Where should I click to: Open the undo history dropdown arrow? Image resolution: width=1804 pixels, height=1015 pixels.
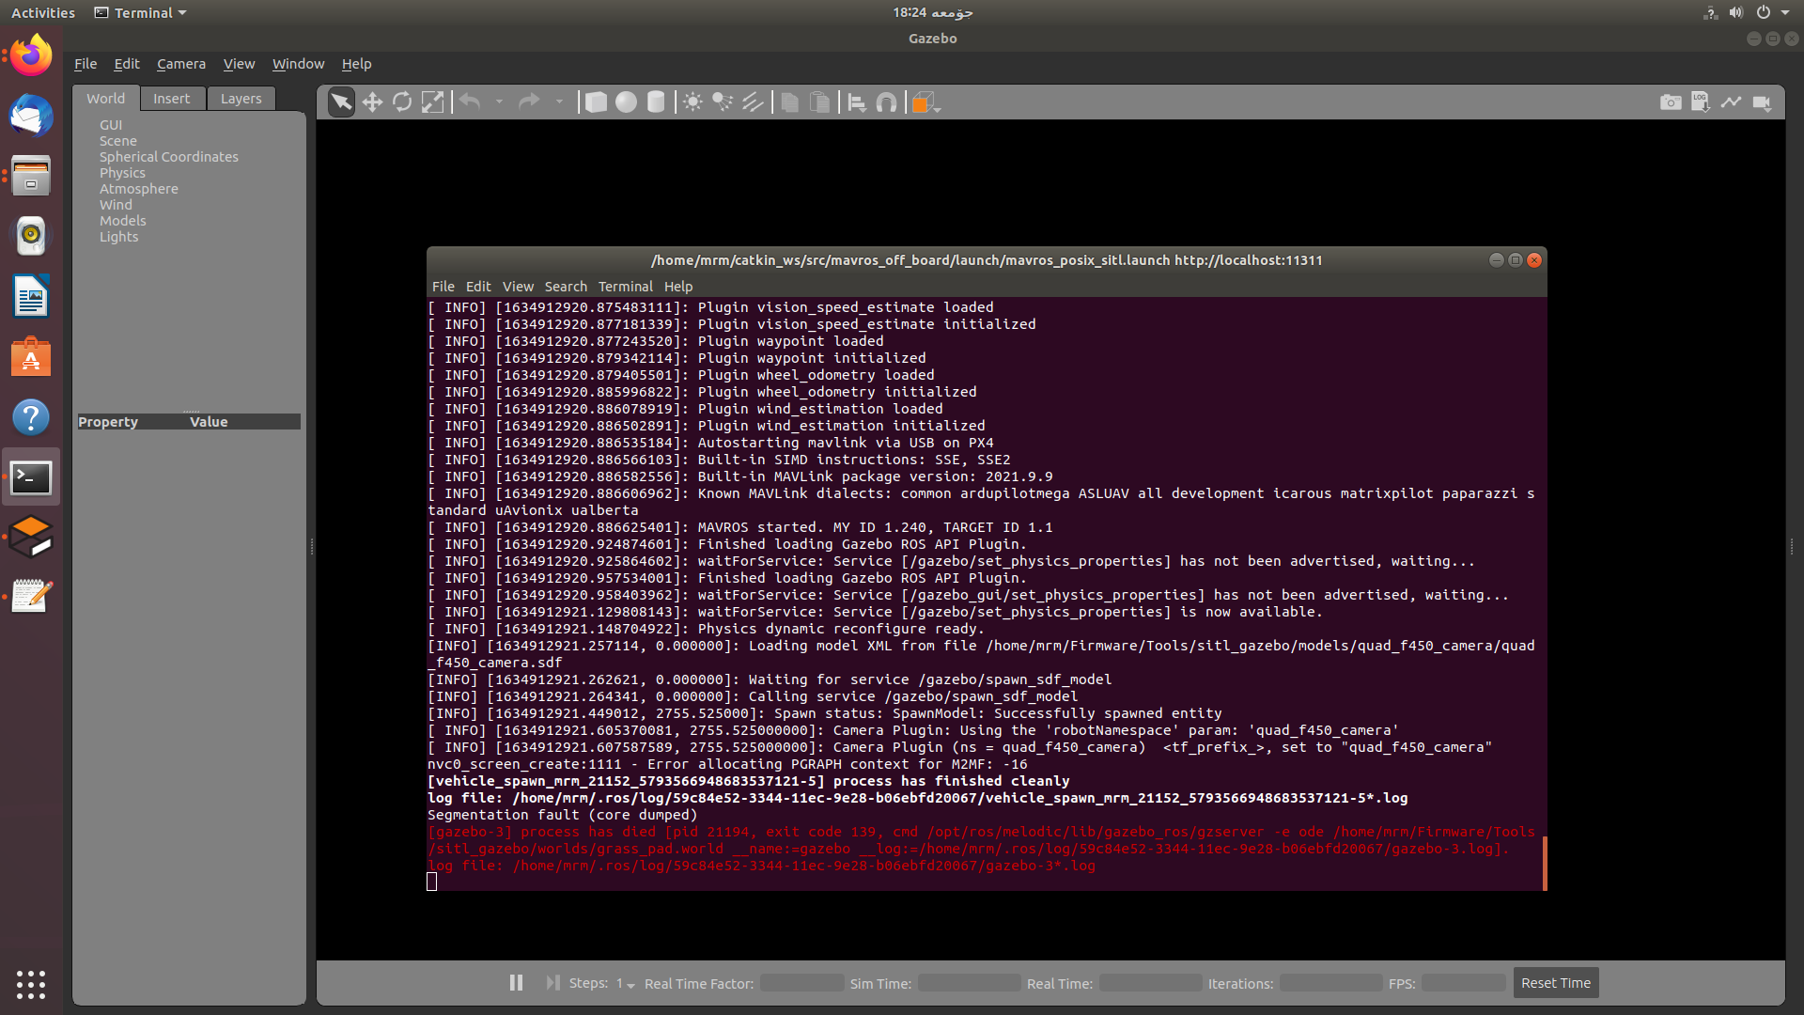(499, 101)
